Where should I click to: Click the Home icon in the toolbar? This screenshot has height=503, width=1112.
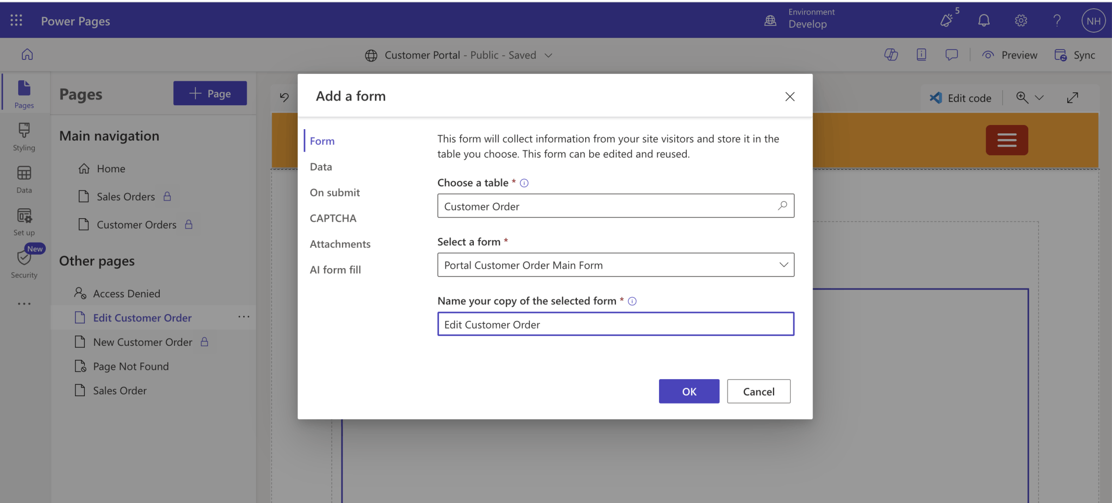click(x=27, y=55)
